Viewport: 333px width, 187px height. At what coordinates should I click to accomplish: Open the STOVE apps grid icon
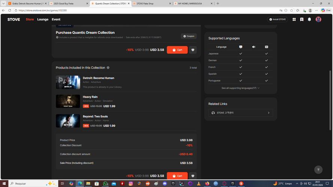click(294, 19)
